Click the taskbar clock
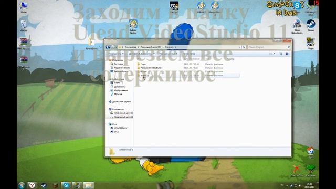This screenshot has width=336, height=189. [x=309, y=185]
